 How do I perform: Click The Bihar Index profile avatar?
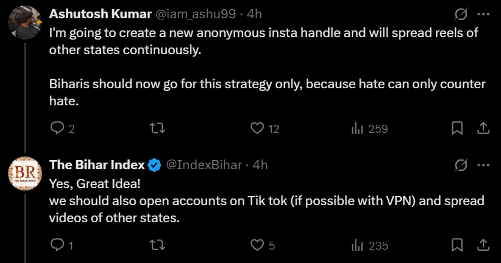click(24, 172)
